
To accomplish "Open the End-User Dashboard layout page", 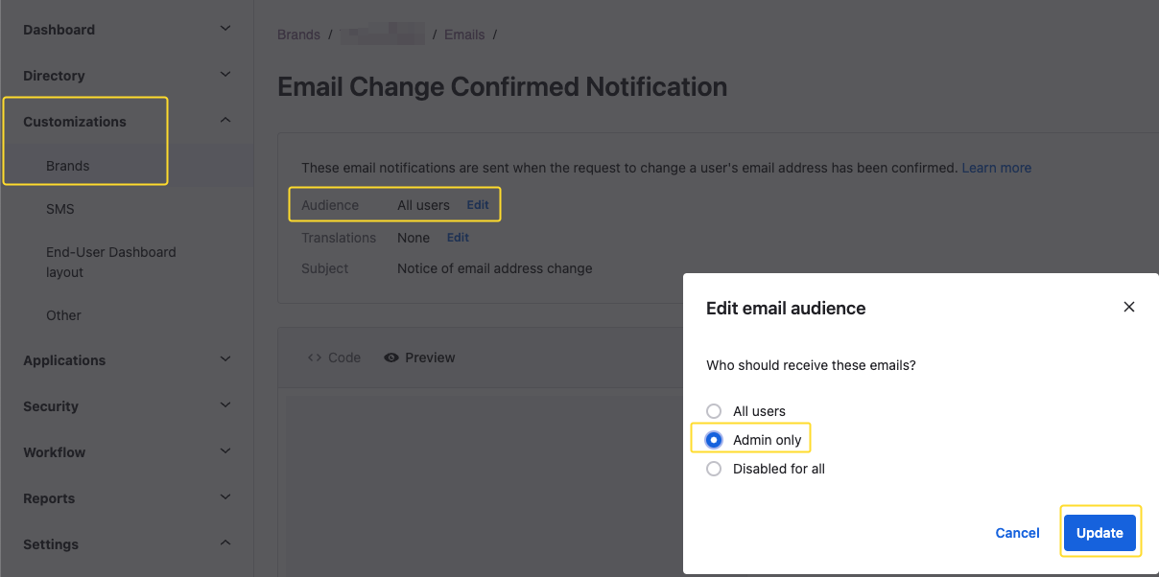I will point(111,262).
